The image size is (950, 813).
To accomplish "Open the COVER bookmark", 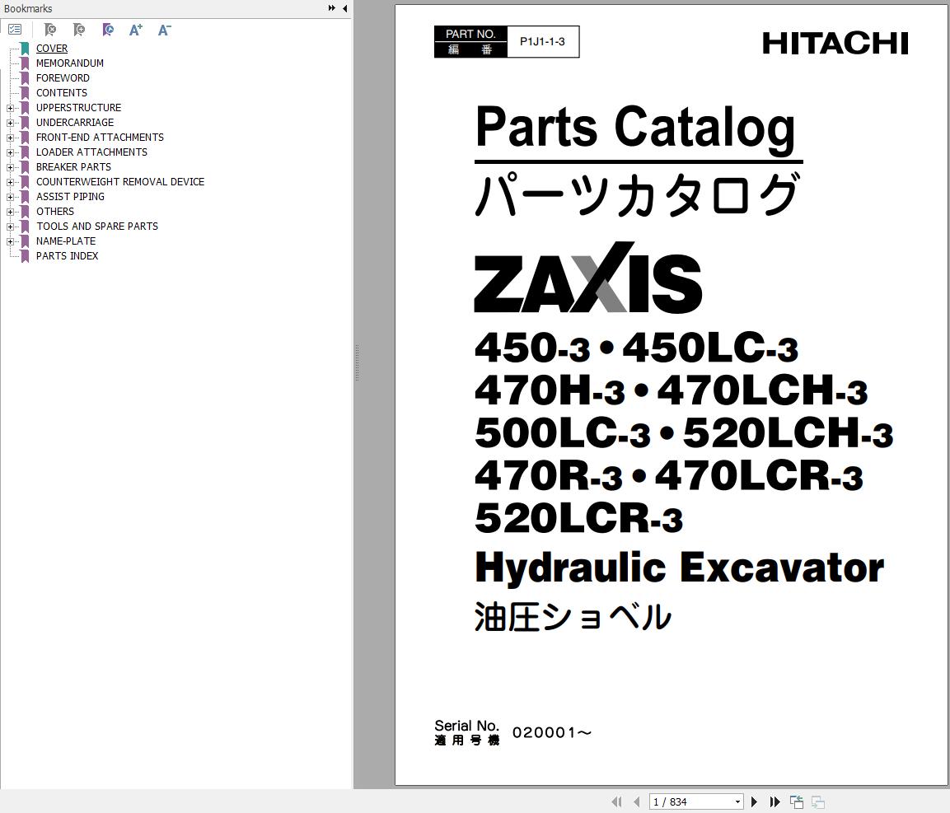I will (52, 49).
